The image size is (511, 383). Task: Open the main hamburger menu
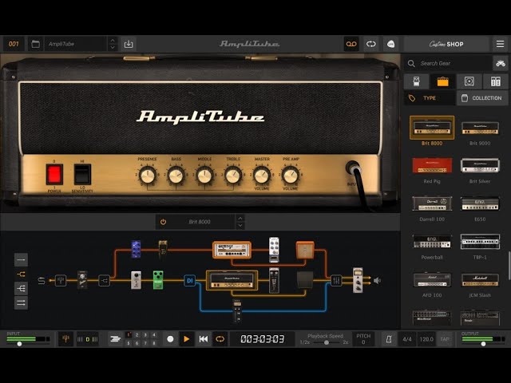click(x=500, y=44)
